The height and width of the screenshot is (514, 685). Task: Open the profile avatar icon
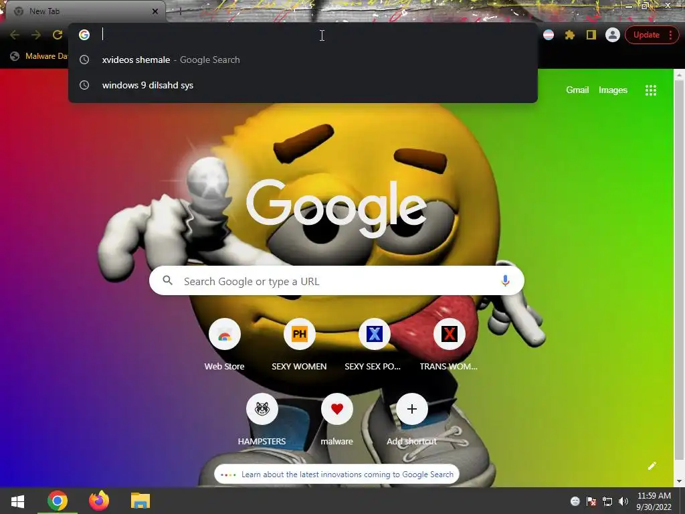tap(613, 35)
